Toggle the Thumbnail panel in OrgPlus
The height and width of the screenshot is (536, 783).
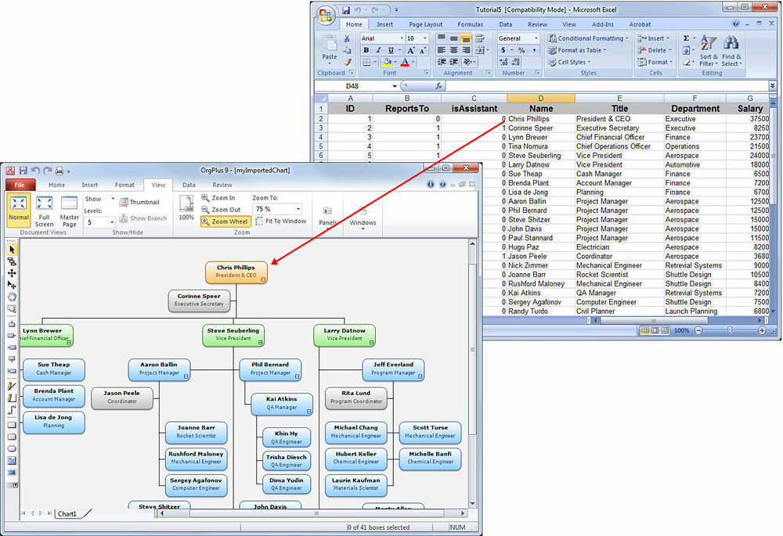139,202
